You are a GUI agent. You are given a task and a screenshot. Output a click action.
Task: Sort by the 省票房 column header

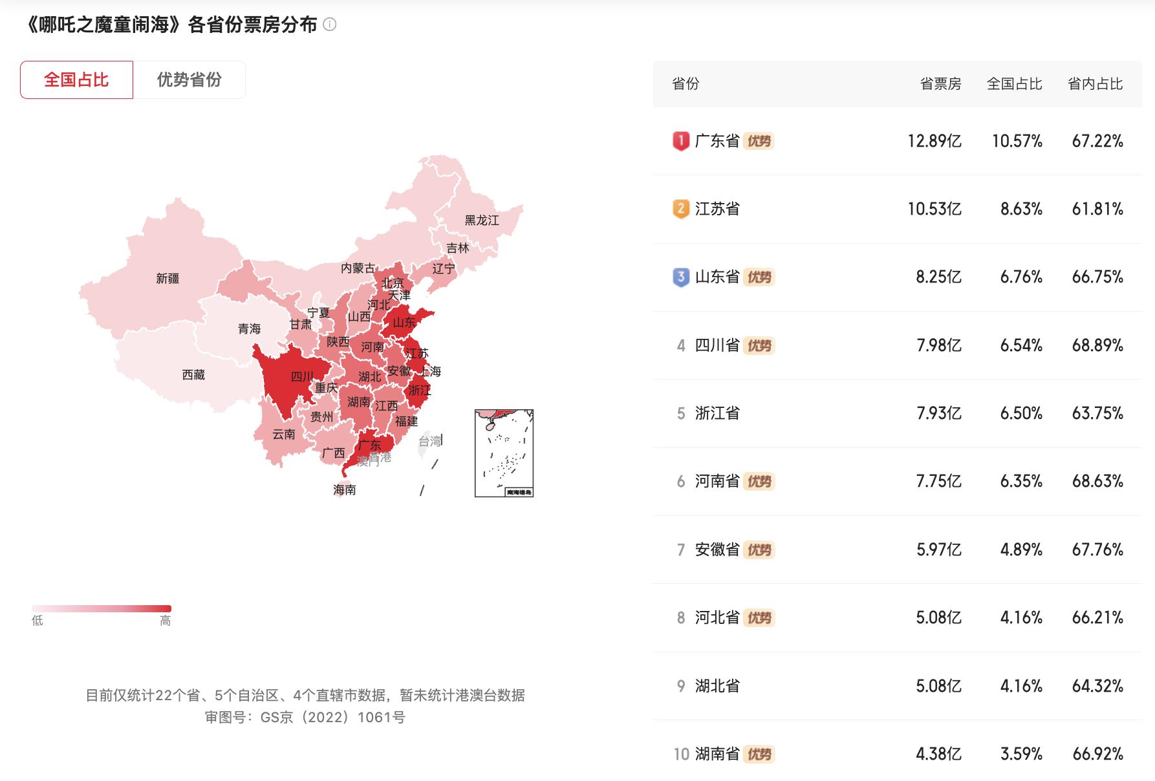pos(940,84)
